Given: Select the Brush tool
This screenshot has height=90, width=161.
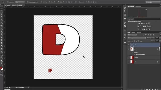Looking at the screenshot, I should point(2,29).
